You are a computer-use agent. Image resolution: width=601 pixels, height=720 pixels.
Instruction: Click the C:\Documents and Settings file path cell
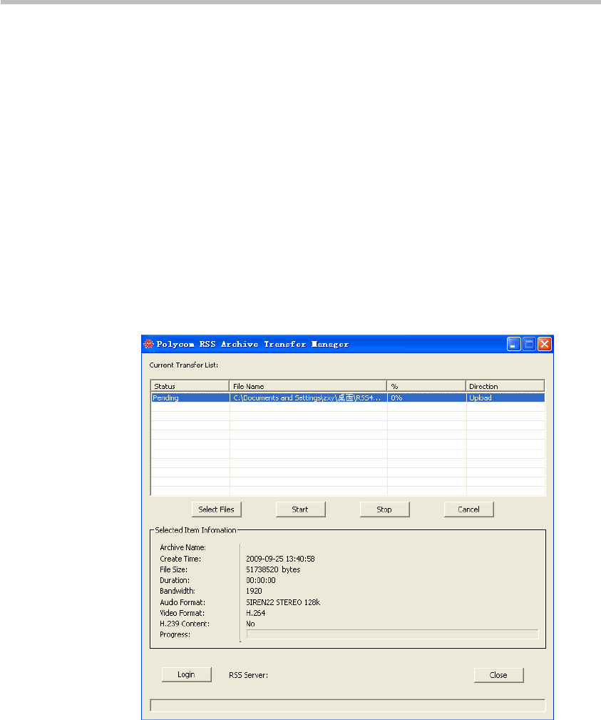[x=308, y=397]
